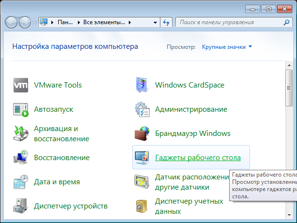Open Архивация и восстановление link
This screenshot has width=297, height=223.
tap(62, 134)
